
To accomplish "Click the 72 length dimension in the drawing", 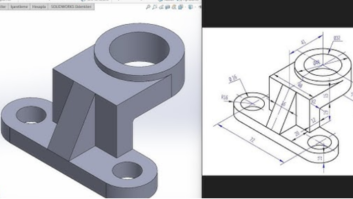I will tap(252, 140).
